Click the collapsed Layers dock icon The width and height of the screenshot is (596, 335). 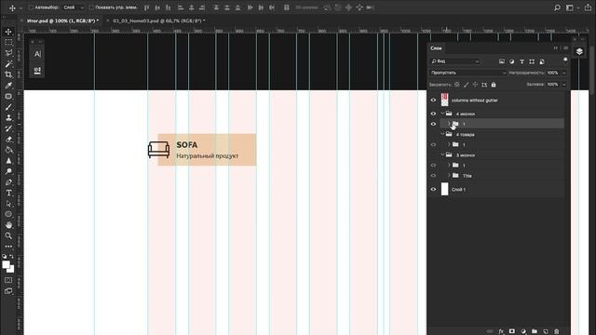click(579, 52)
